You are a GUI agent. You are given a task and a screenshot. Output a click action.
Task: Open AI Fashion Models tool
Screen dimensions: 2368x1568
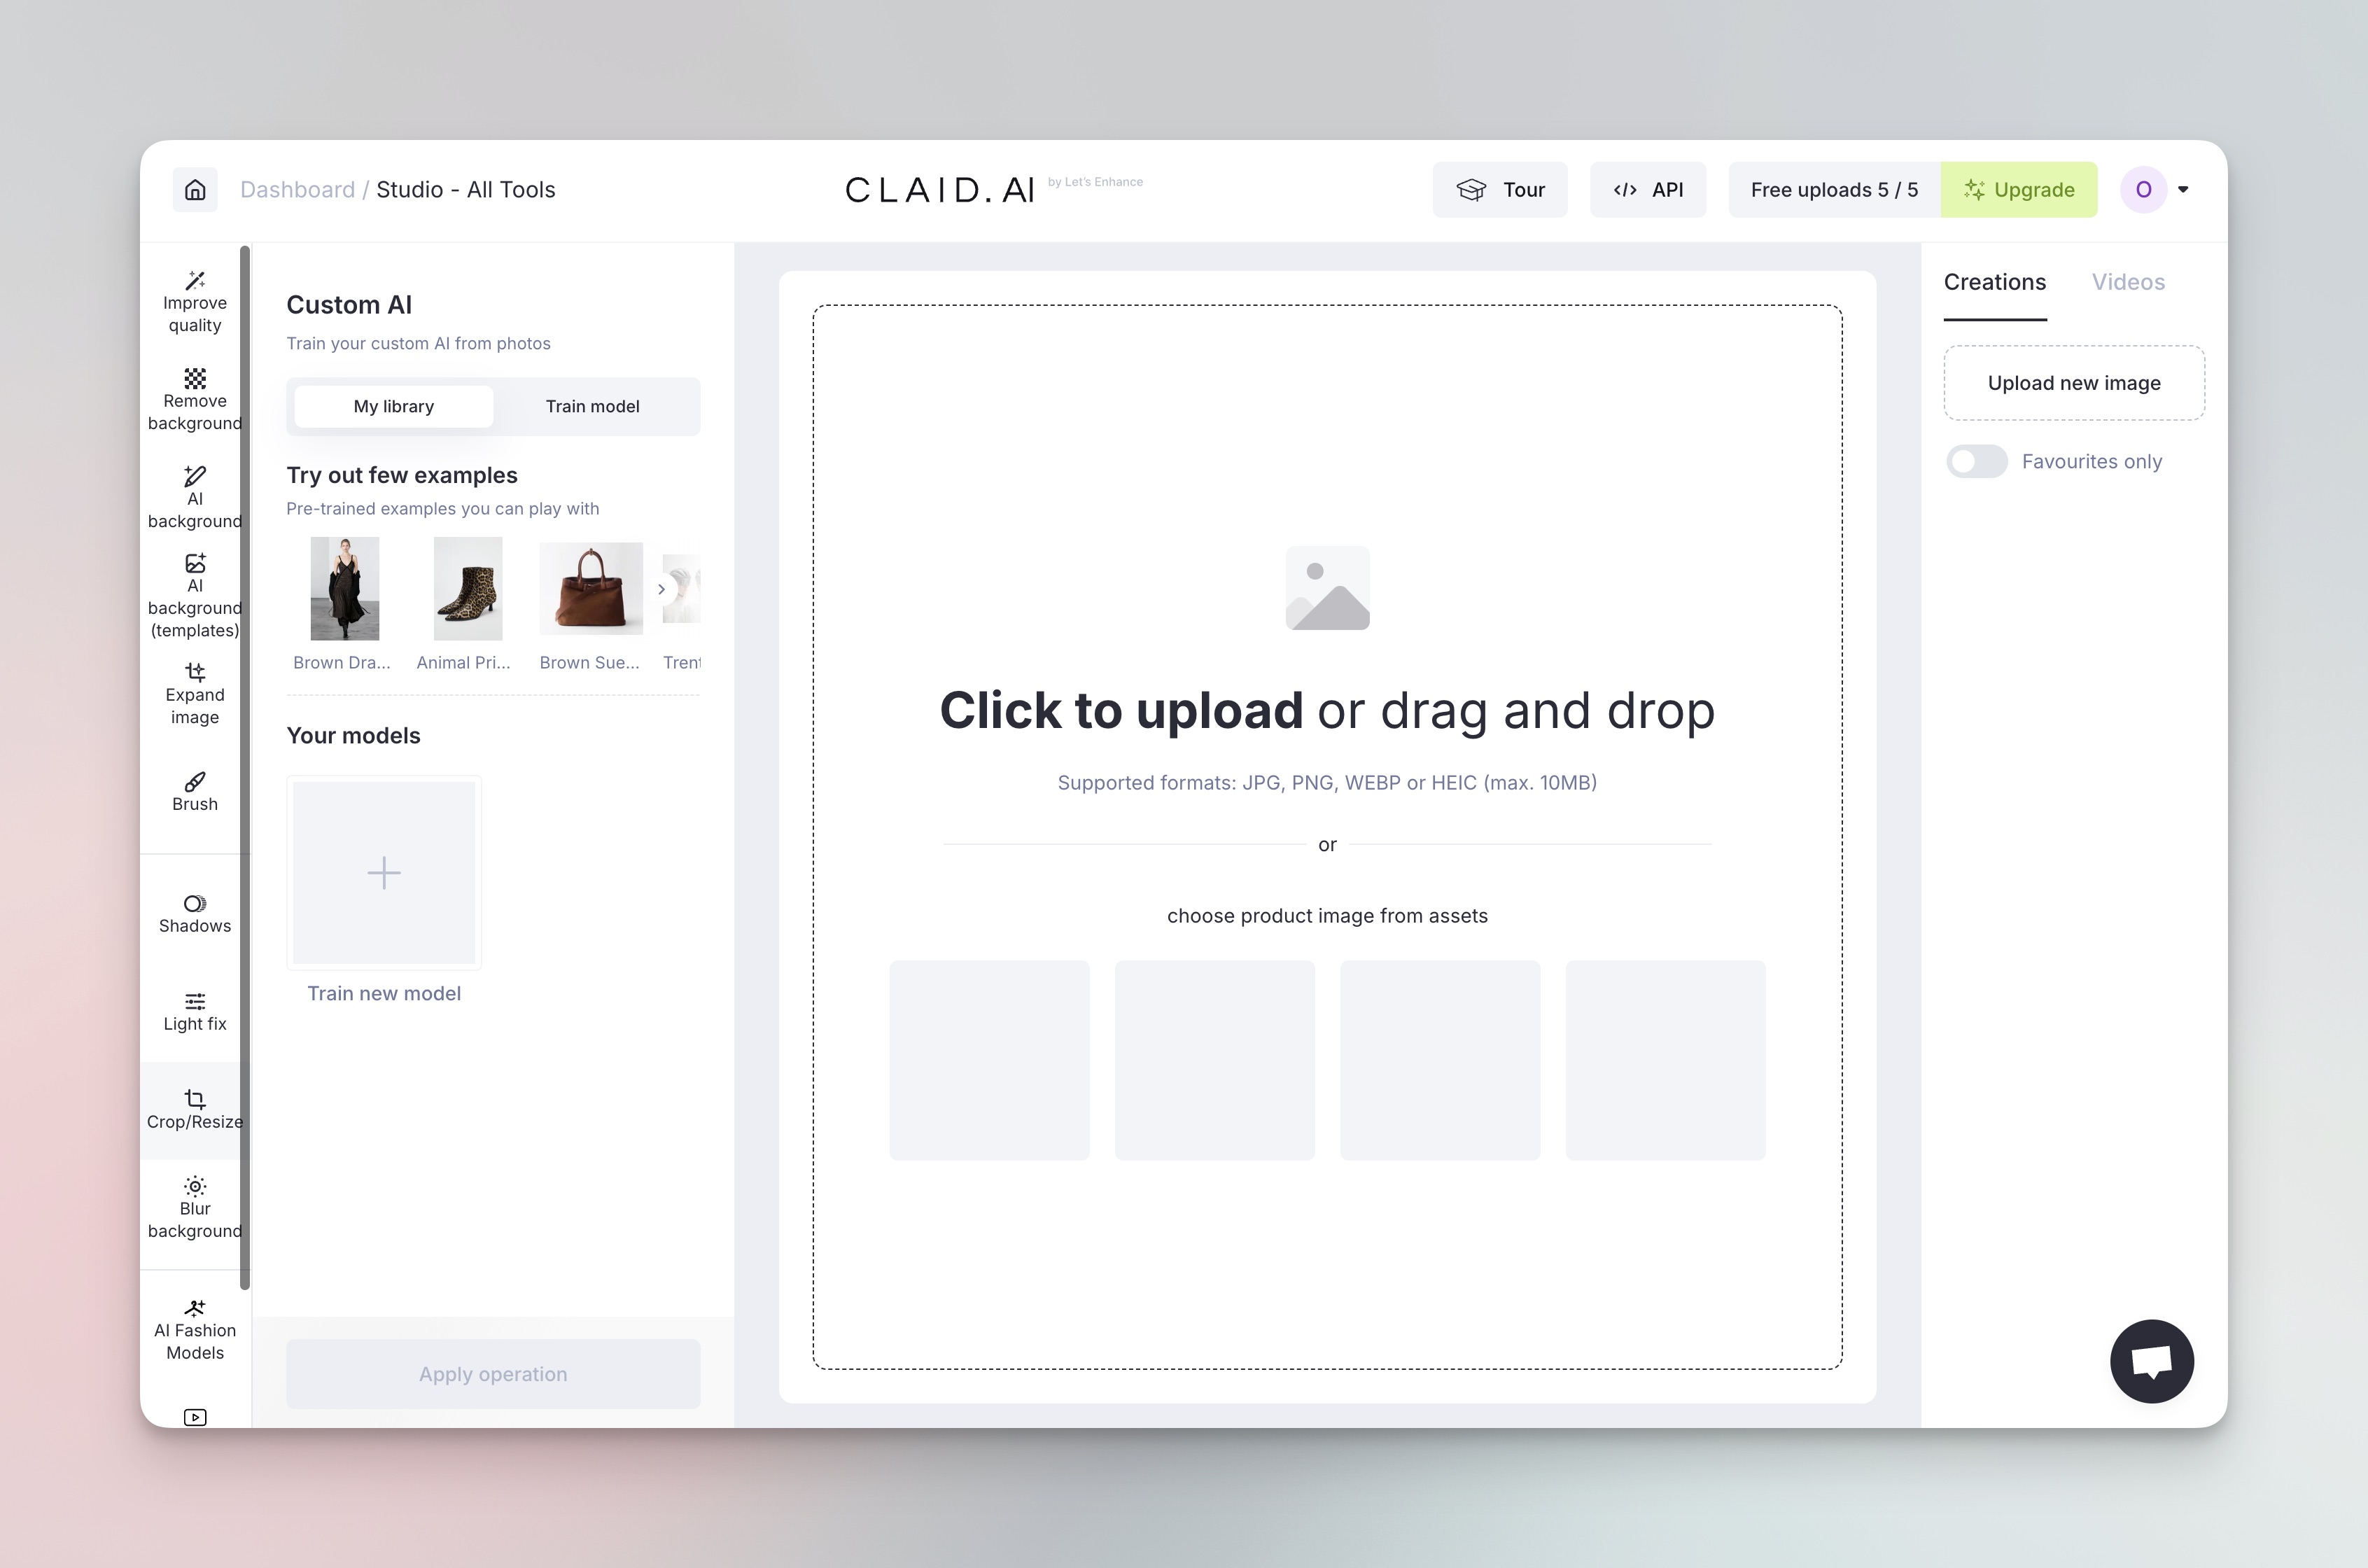195,1330
